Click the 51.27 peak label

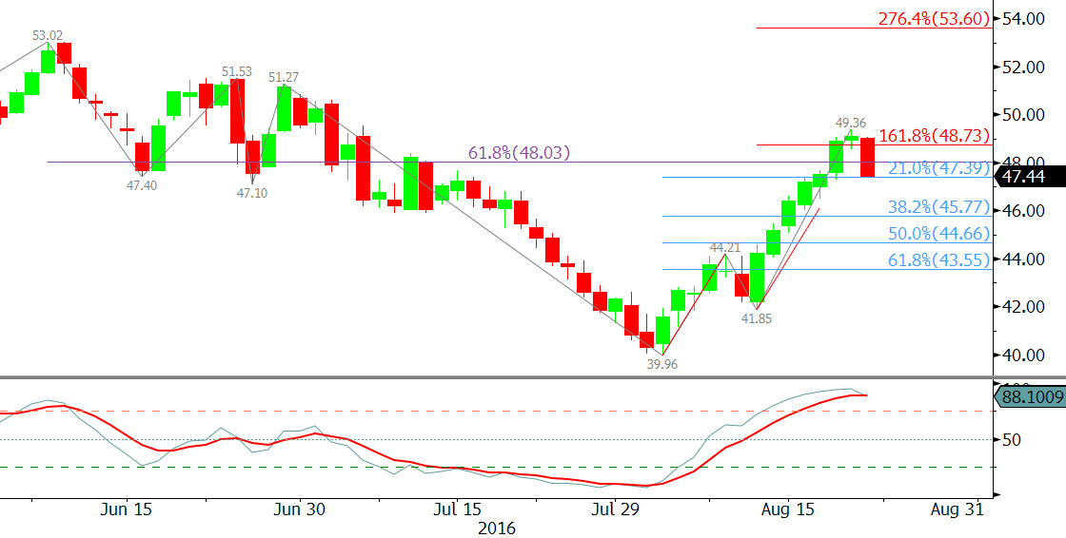click(x=284, y=77)
